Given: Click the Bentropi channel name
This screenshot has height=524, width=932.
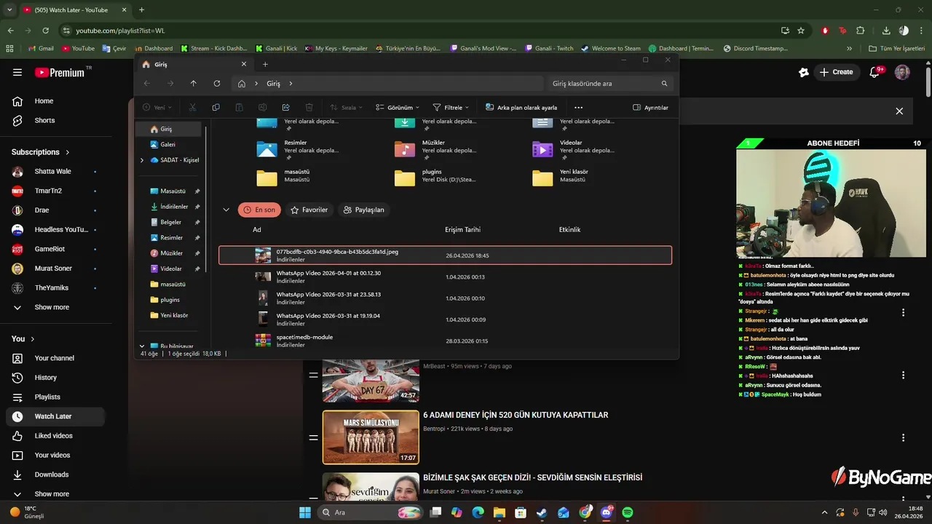Looking at the screenshot, I should pos(435,429).
